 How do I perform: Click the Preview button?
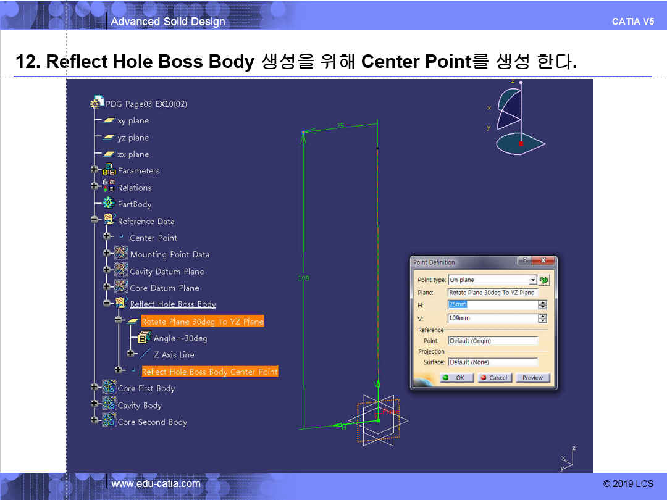pyautogui.click(x=532, y=378)
